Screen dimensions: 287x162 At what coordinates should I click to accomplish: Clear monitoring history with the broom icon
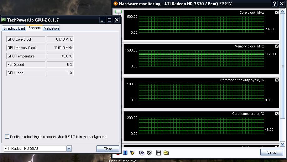coord(132,153)
